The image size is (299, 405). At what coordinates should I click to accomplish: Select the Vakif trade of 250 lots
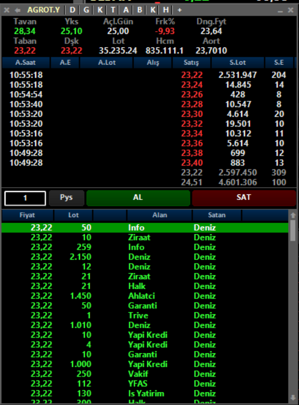(145, 374)
